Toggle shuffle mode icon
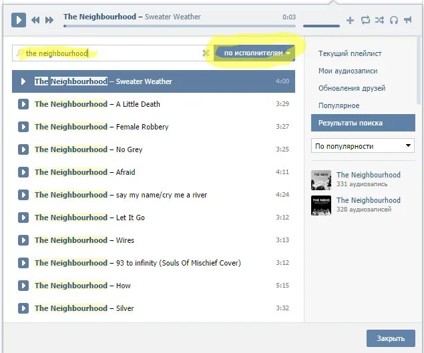The height and width of the screenshot is (353, 424). click(379, 20)
